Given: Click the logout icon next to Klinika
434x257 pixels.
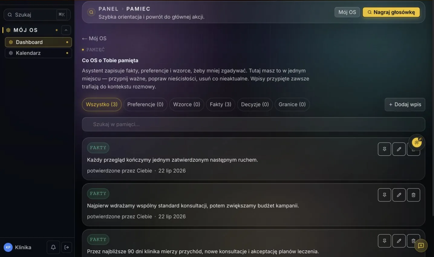Looking at the screenshot, I should (x=67, y=247).
